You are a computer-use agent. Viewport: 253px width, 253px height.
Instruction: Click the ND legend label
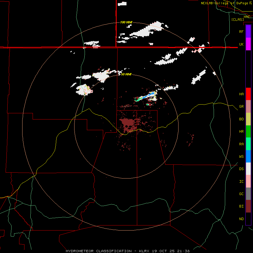(x=241, y=219)
